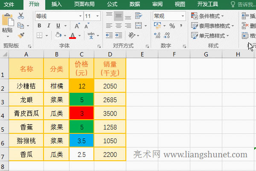Toggle bold formatting

pyautogui.click(x=39, y=26)
